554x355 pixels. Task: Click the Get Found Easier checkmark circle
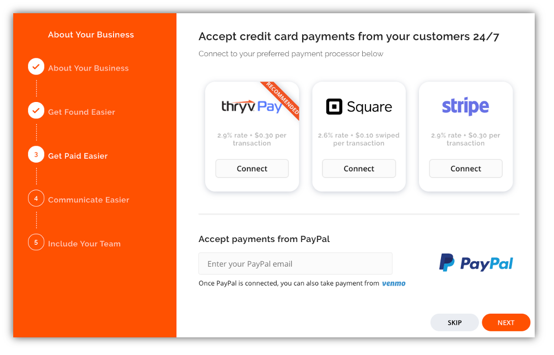tap(36, 111)
